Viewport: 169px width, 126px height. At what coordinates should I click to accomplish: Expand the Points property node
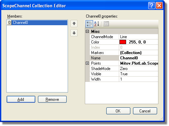point(87,63)
